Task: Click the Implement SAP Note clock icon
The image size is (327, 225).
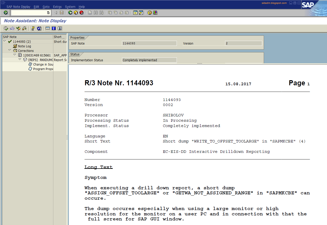Action: [x=6, y=28]
